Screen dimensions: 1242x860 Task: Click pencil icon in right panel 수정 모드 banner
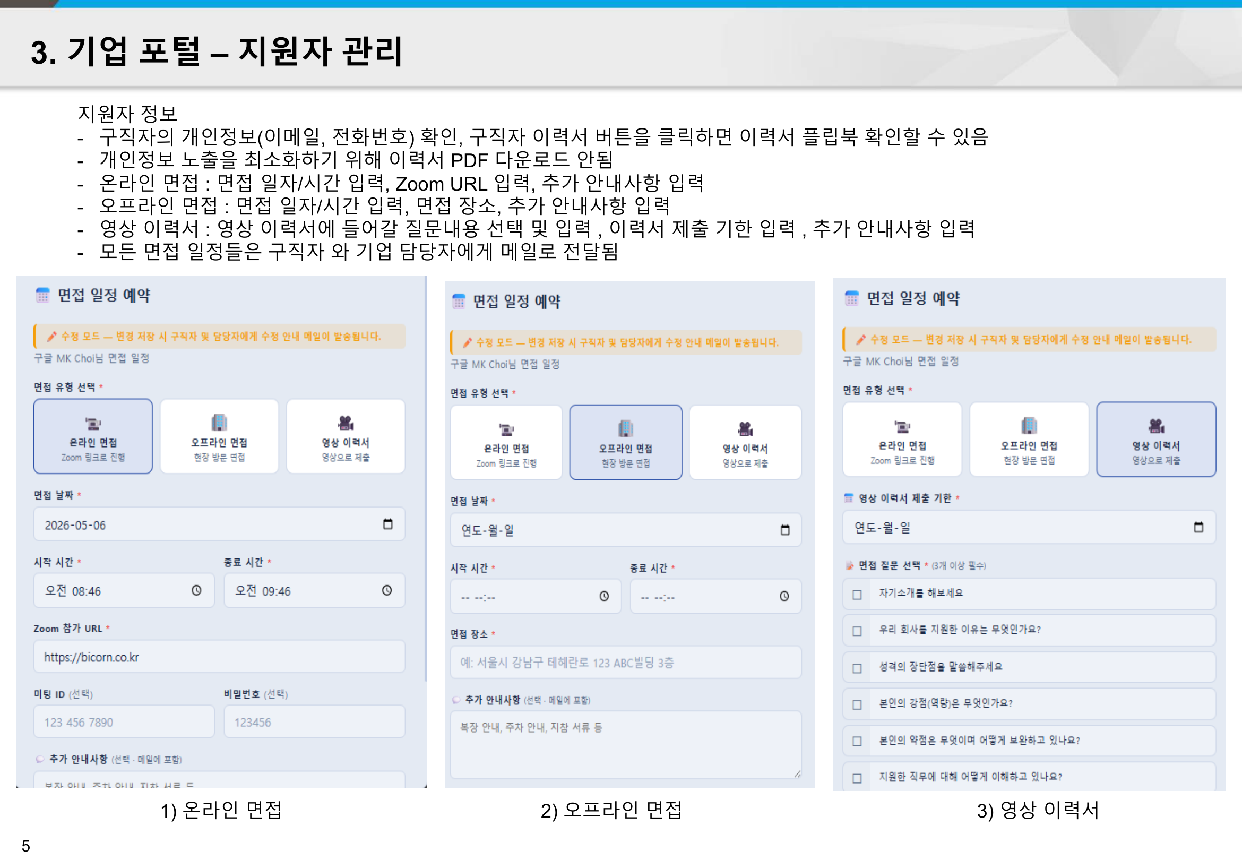click(861, 339)
